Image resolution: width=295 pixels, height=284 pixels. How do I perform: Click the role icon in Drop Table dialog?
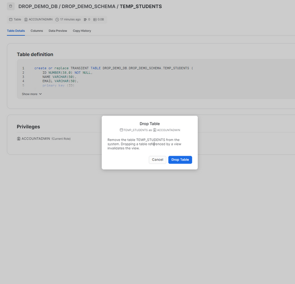point(154,130)
